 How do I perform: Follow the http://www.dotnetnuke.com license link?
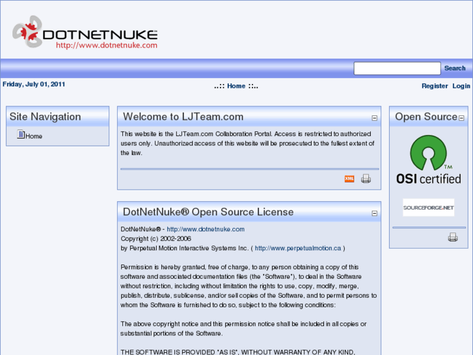click(206, 229)
